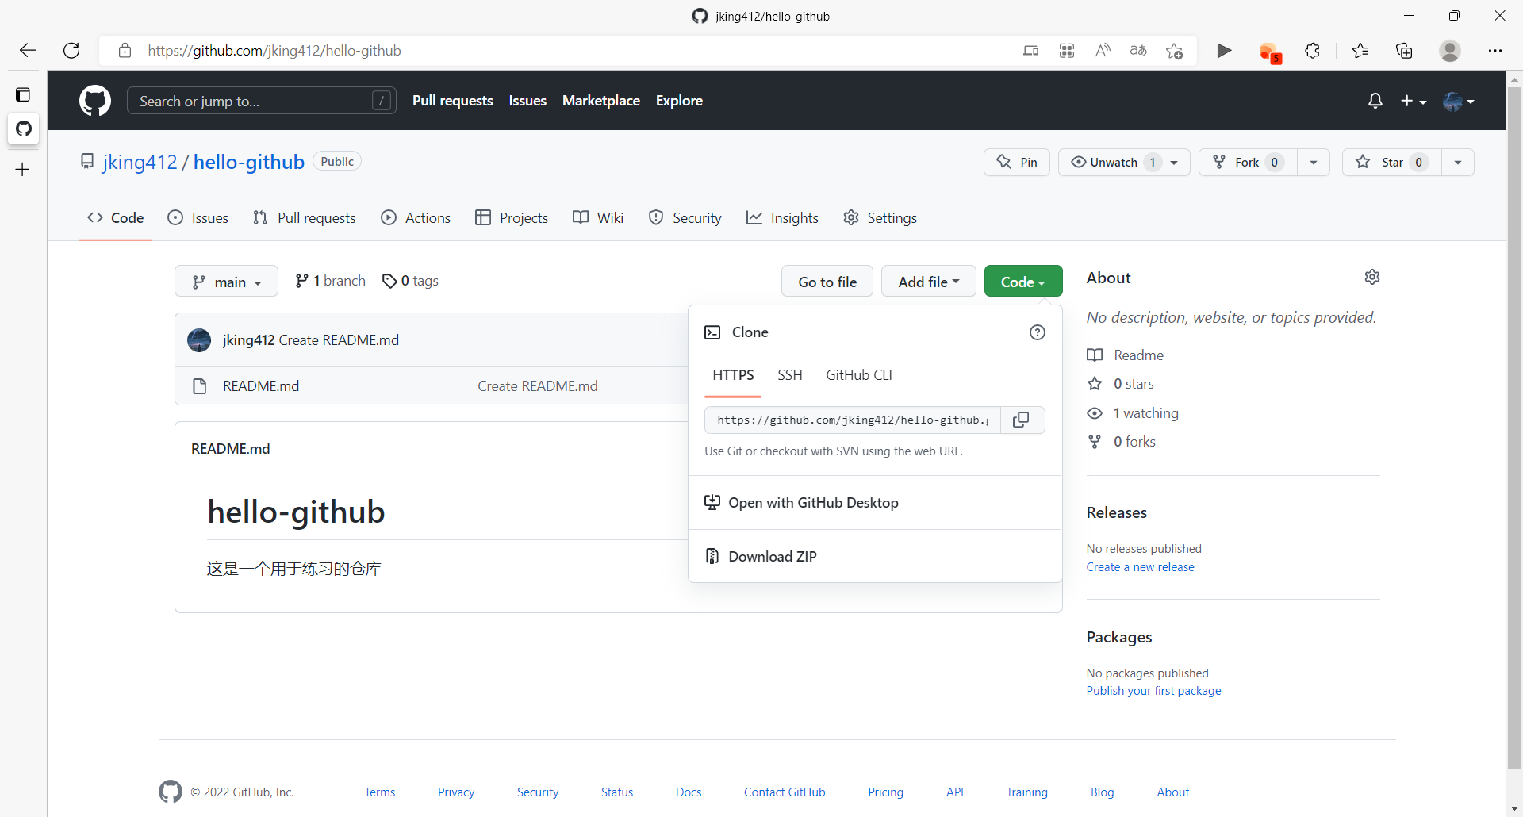
Task: Choose Open with GitHub Desktop
Action: pyautogui.click(x=875, y=503)
